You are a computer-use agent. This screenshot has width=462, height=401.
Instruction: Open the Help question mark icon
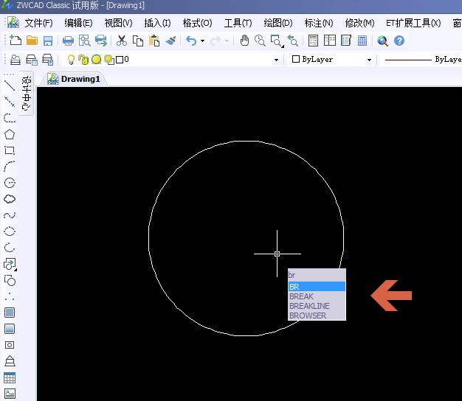(x=399, y=41)
